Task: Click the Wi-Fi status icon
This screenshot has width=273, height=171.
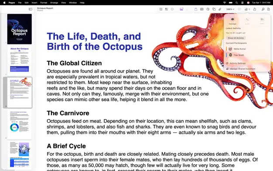Action: [x=225, y=3]
